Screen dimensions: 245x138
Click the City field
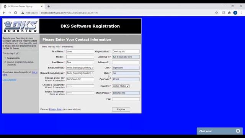pos(126,68)
